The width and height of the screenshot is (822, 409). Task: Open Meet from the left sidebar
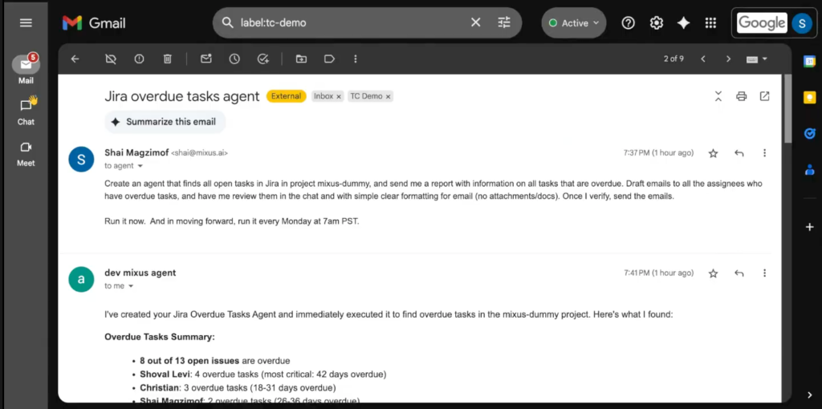[26, 152]
